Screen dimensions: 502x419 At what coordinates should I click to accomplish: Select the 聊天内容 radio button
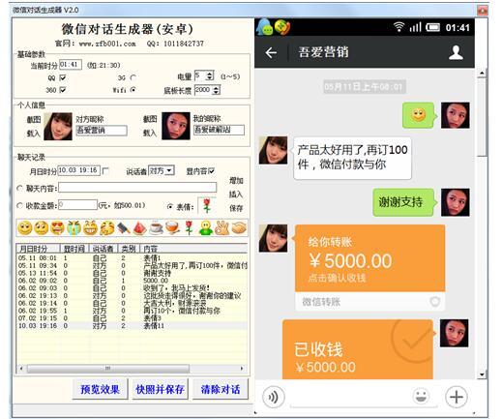pos(19,188)
